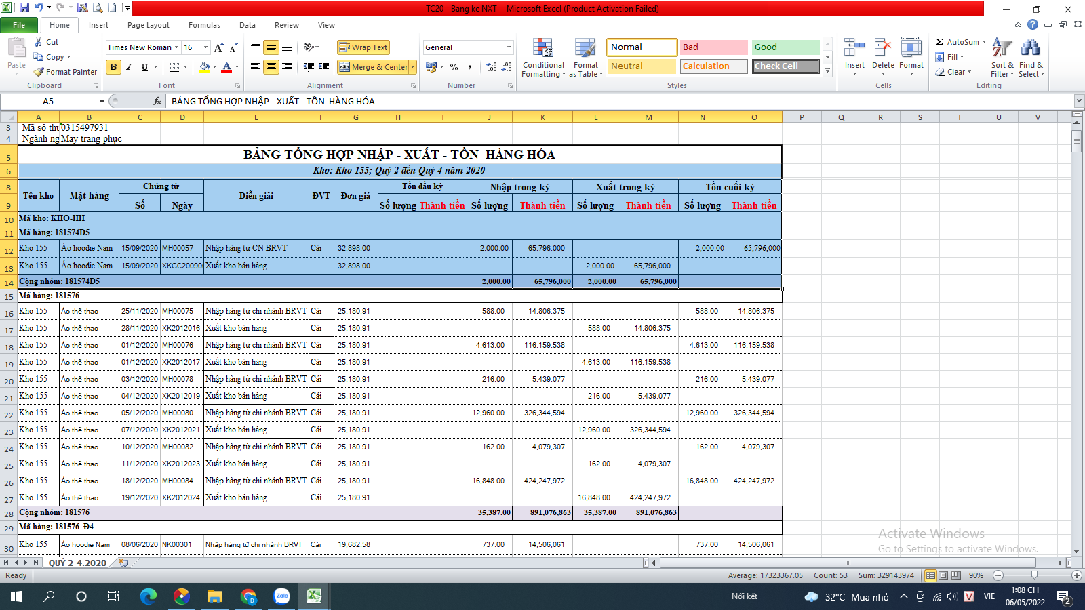Toggle the Wrap Text option
The width and height of the screenshot is (1085, 610).
click(x=363, y=47)
